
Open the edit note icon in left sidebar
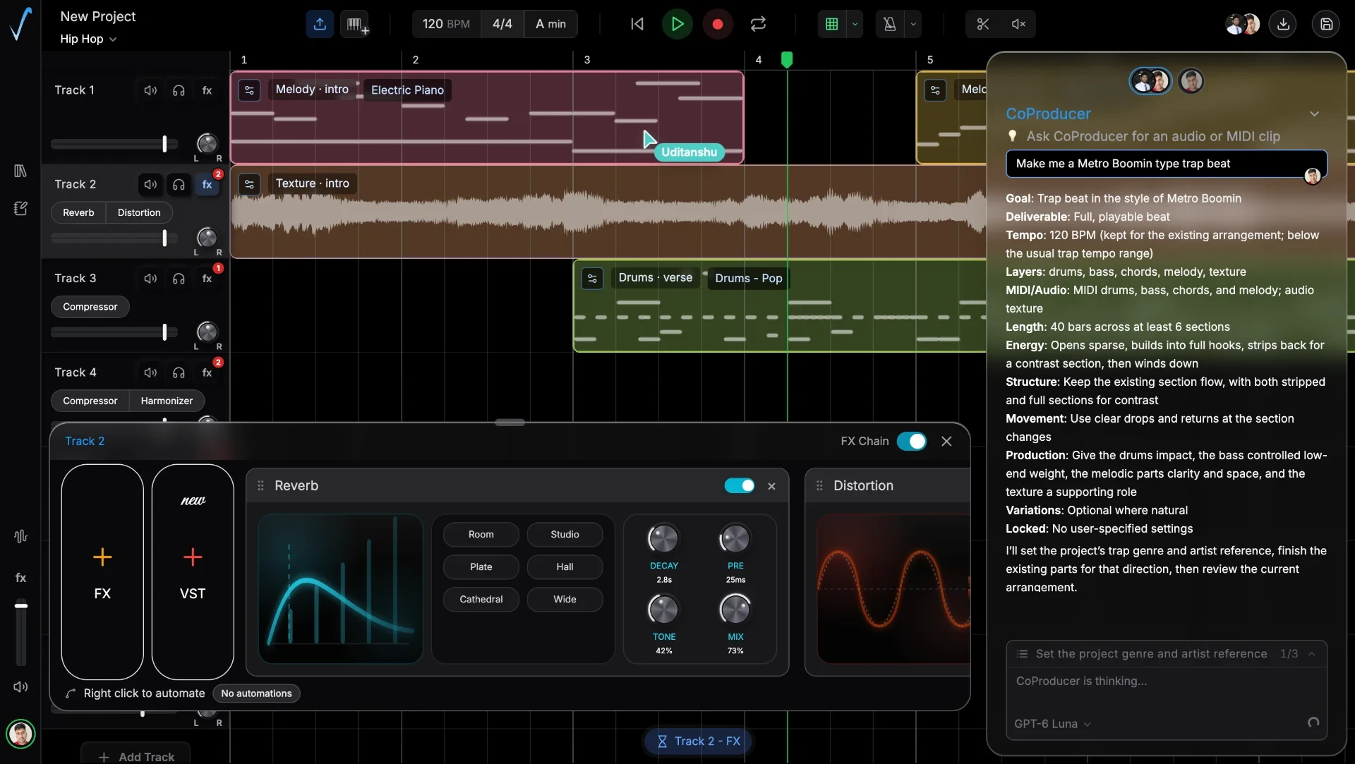pos(20,208)
